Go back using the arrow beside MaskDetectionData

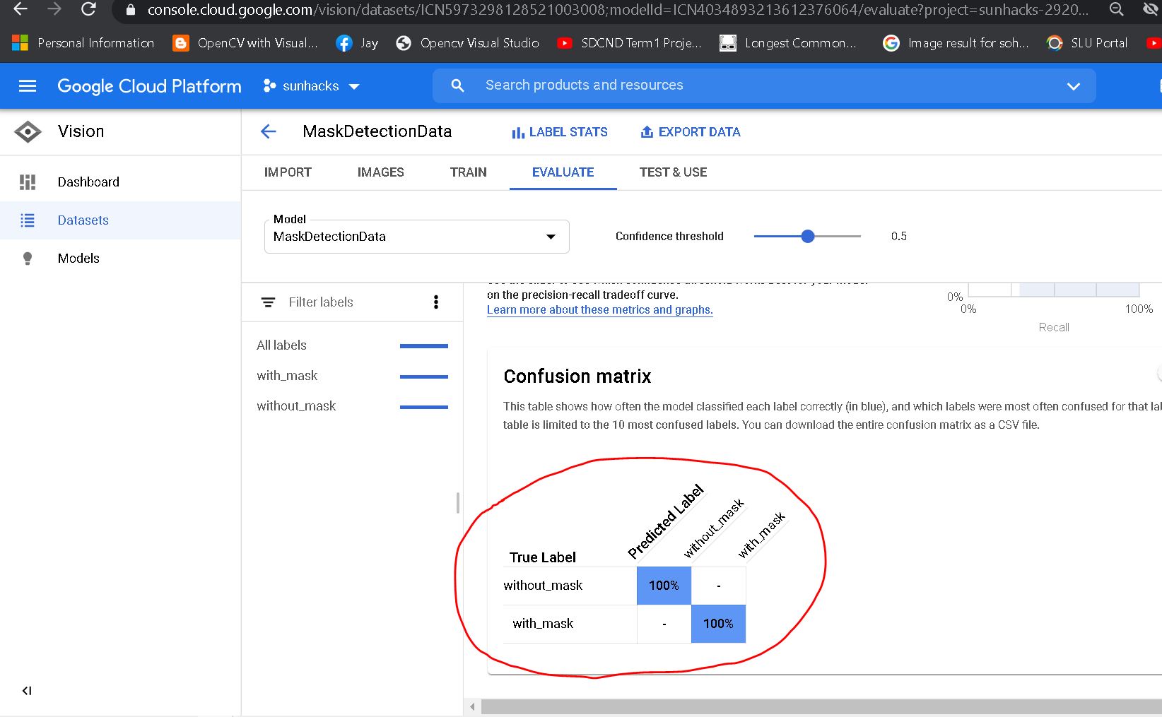269,131
